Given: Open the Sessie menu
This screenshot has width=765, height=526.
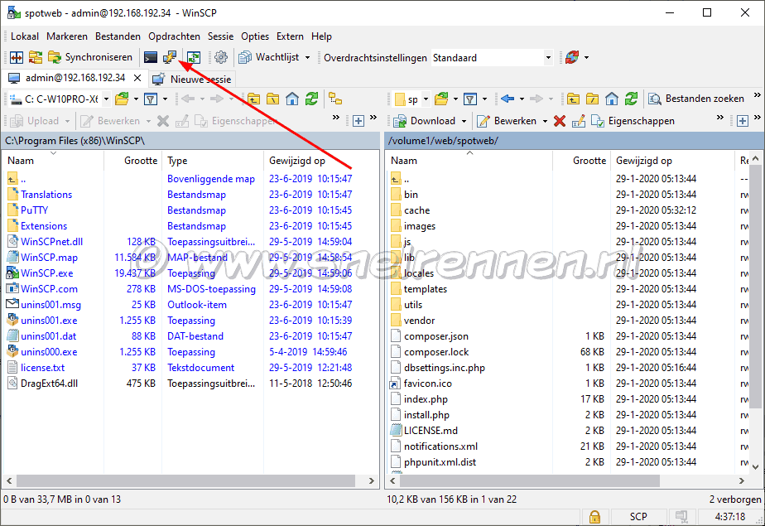Looking at the screenshot, I should pyautogui.click(x=220, y=36).
